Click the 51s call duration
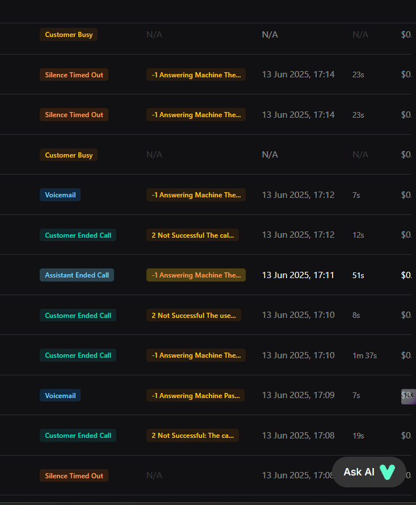416x505 pixels. (358, 275)
